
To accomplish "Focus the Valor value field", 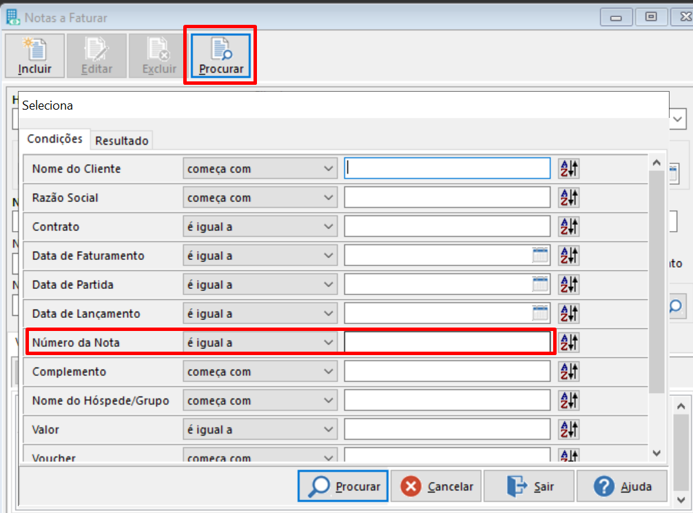I will pos(447,430).
